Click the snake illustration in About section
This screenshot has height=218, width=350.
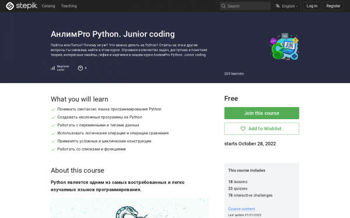pos(130,208)
